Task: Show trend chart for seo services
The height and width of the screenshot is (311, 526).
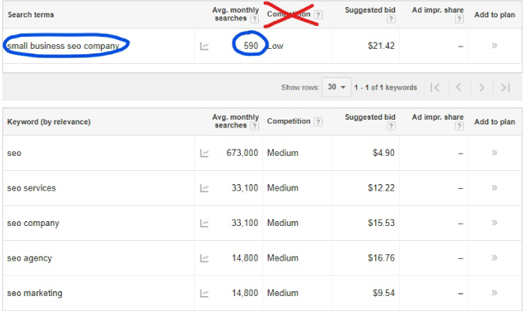Action: pos(205,188)
